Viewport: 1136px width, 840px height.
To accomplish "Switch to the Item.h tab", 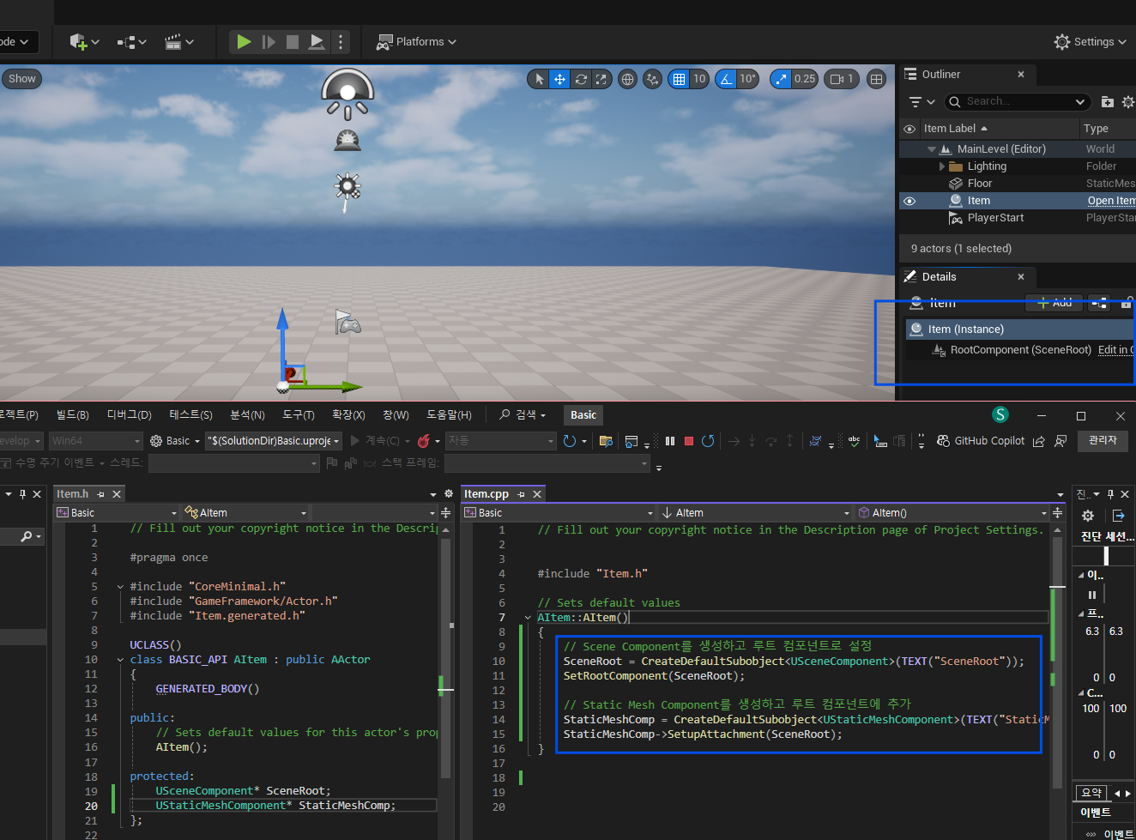I will (73, 494).
